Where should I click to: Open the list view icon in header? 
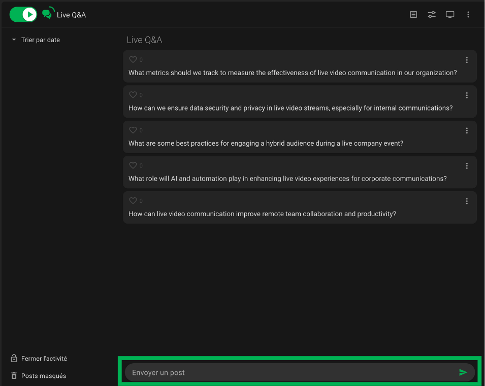pyautogui.click(x=413, y=15)
